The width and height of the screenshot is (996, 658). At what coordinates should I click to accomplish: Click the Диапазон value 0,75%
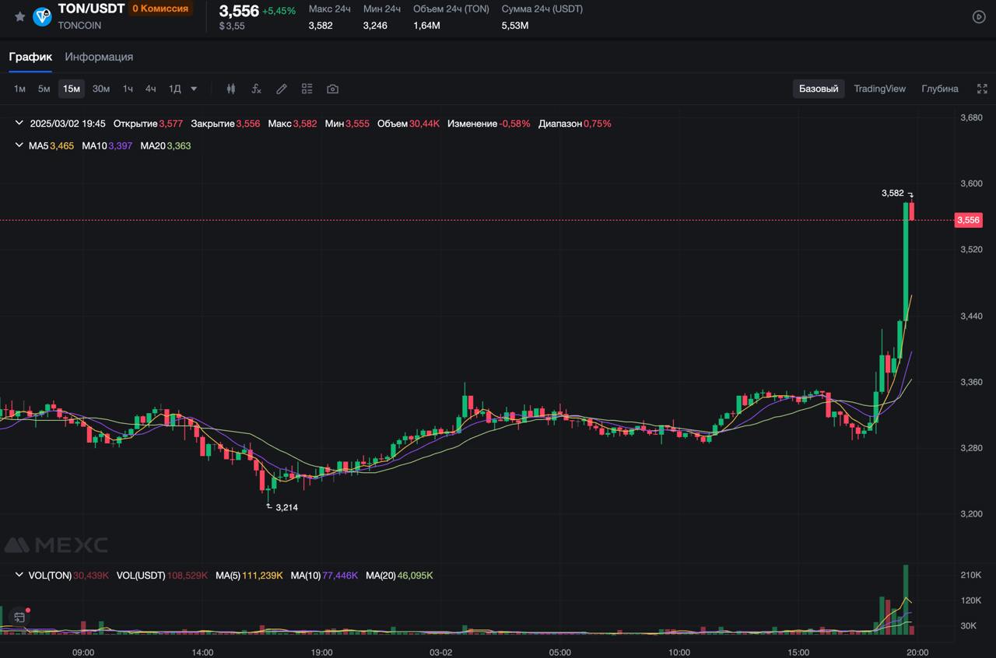coord(598,124)
